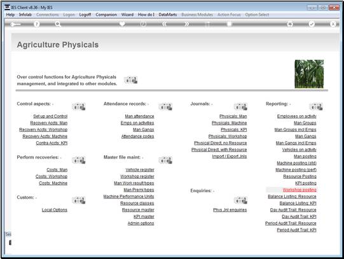
Task: Open the Help menu
Action: tap(10, 15)
